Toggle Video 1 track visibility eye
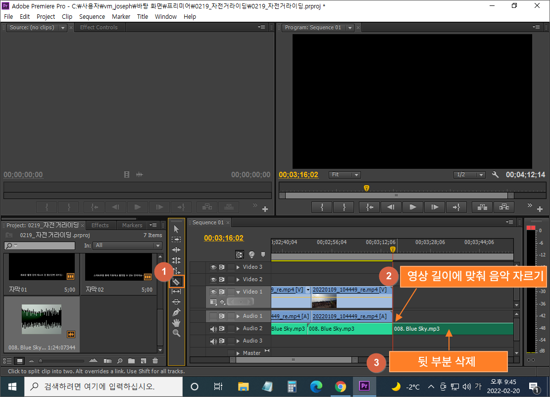 coord(213,292)
